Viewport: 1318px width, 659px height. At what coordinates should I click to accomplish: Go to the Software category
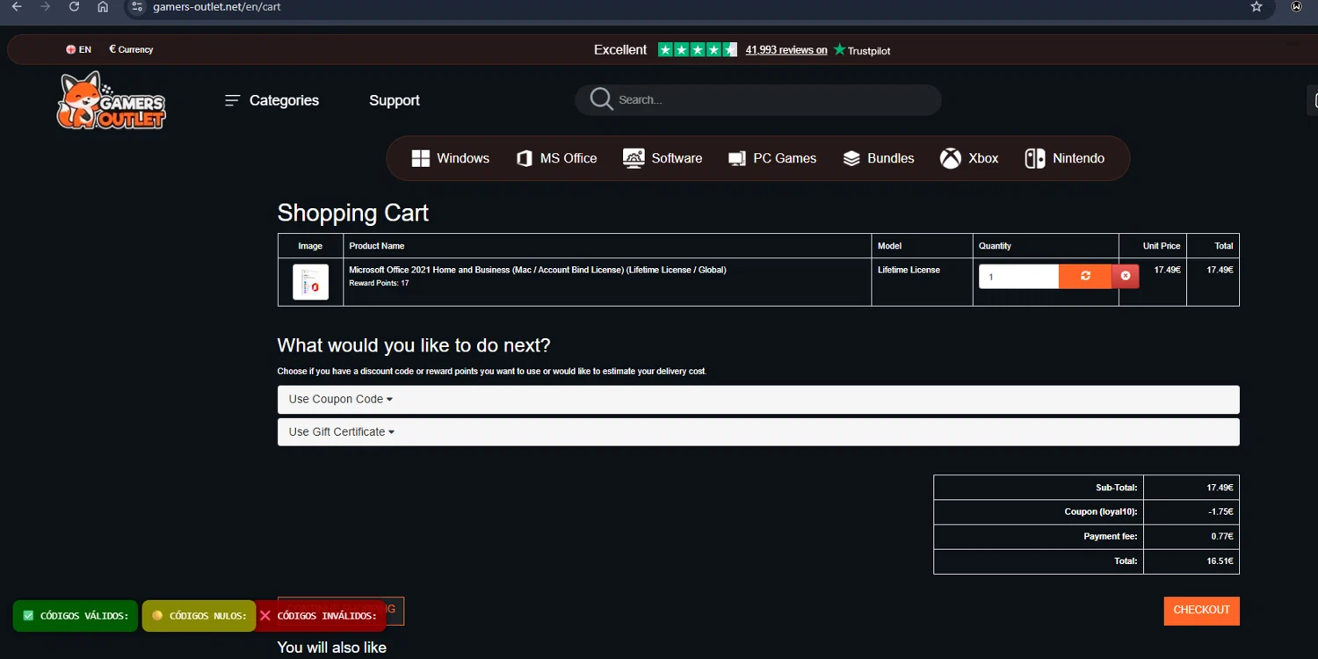click(663, 158)
